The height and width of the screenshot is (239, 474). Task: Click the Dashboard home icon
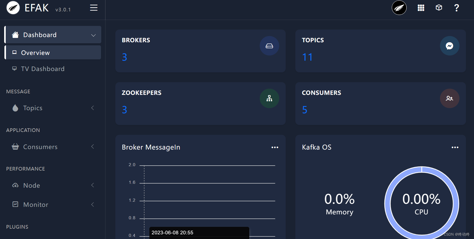pos(15,34)
